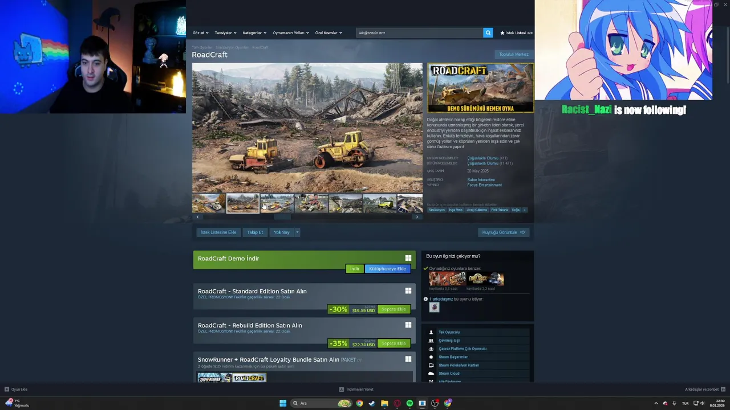Image resolution: width=730 pixels, height=410 pixels.
Task: Open İndirmeleri Yönet downloads at bottom
Action: tap(356, 389)
